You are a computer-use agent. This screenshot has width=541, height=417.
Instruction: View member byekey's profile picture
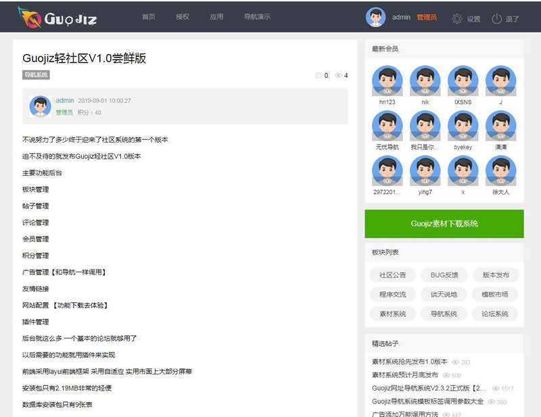tap(463, 126)
